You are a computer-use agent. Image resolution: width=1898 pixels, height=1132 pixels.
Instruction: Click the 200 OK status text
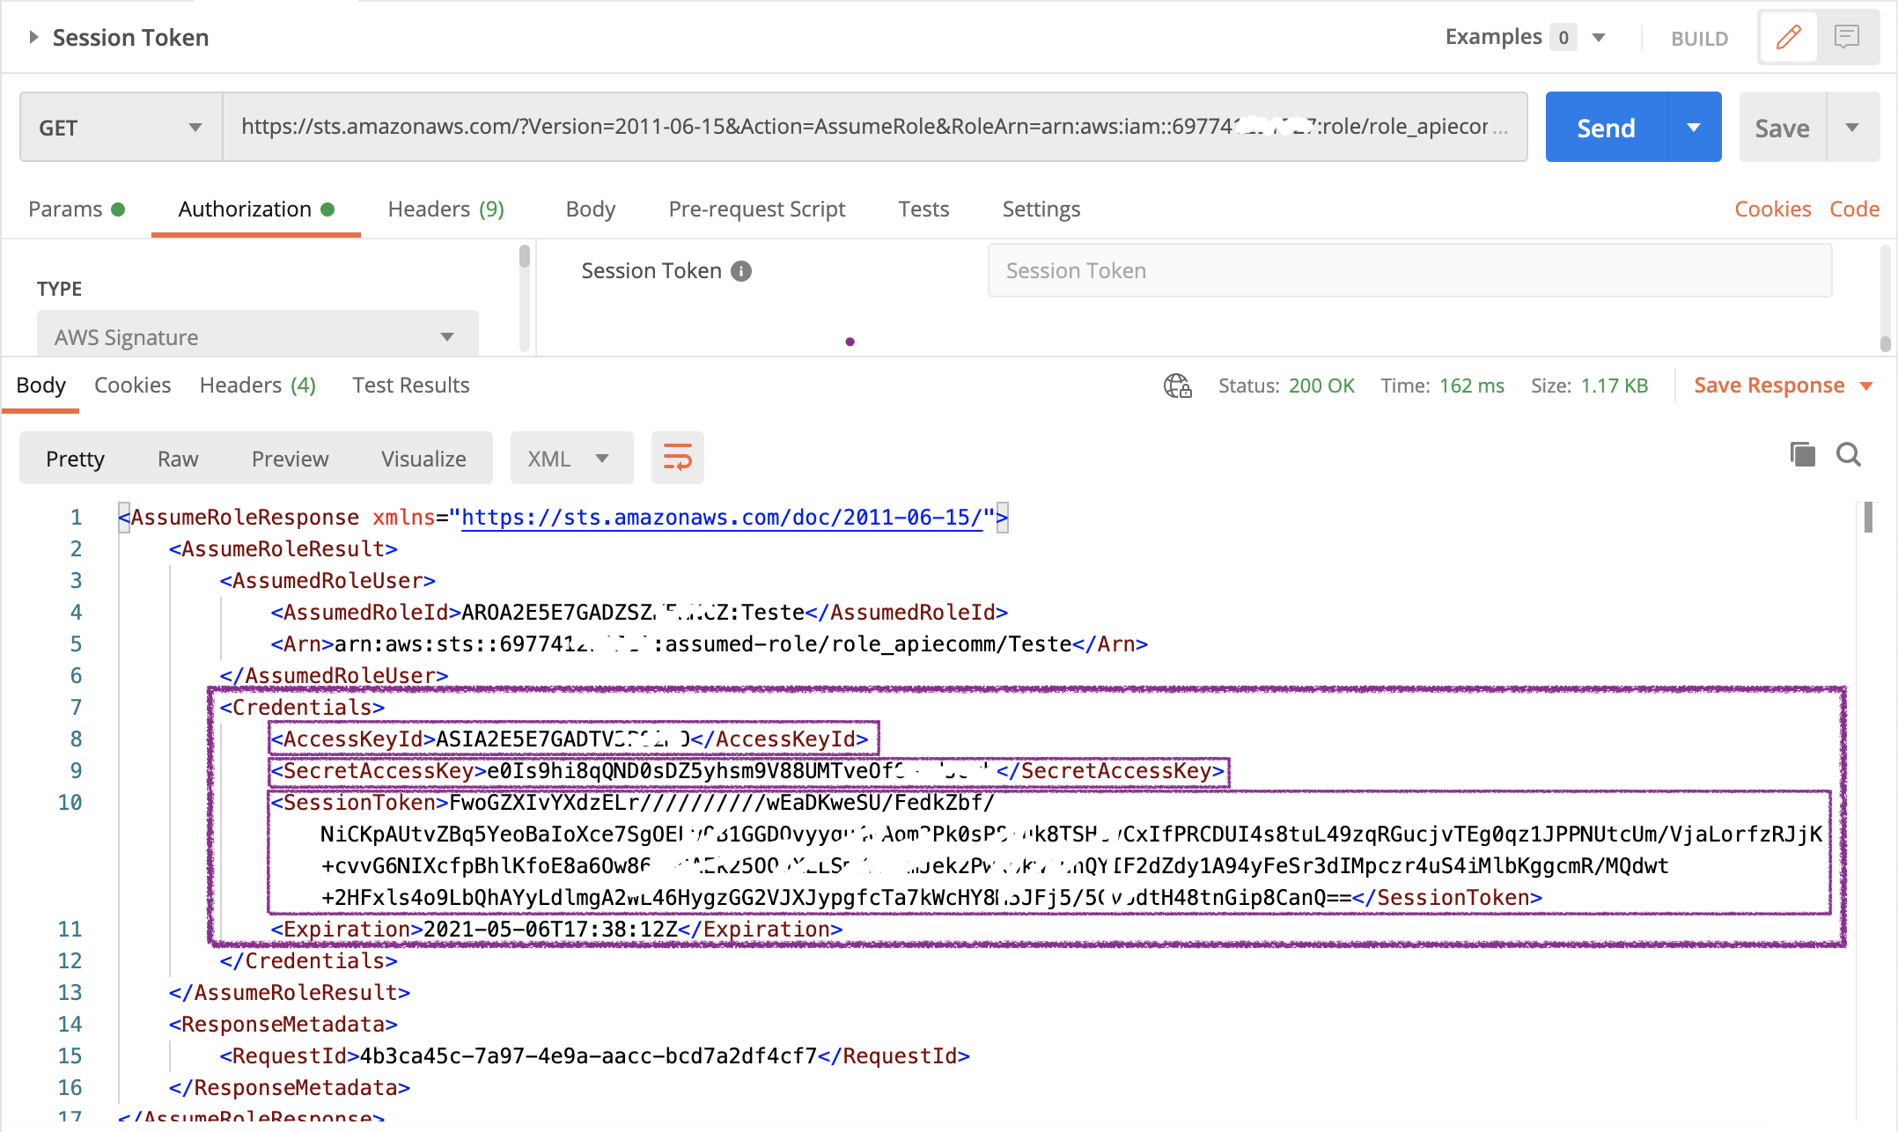click(x=1321, y=386)
